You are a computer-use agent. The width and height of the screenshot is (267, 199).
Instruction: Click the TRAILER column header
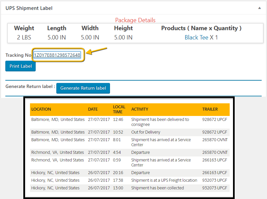click(x=210, y=109)
